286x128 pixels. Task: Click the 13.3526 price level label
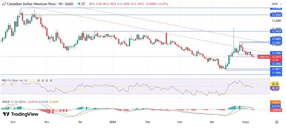(276, 15)
